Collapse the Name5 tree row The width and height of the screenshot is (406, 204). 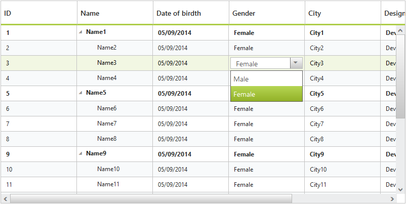pyautogui.click(x=80, y=93)
